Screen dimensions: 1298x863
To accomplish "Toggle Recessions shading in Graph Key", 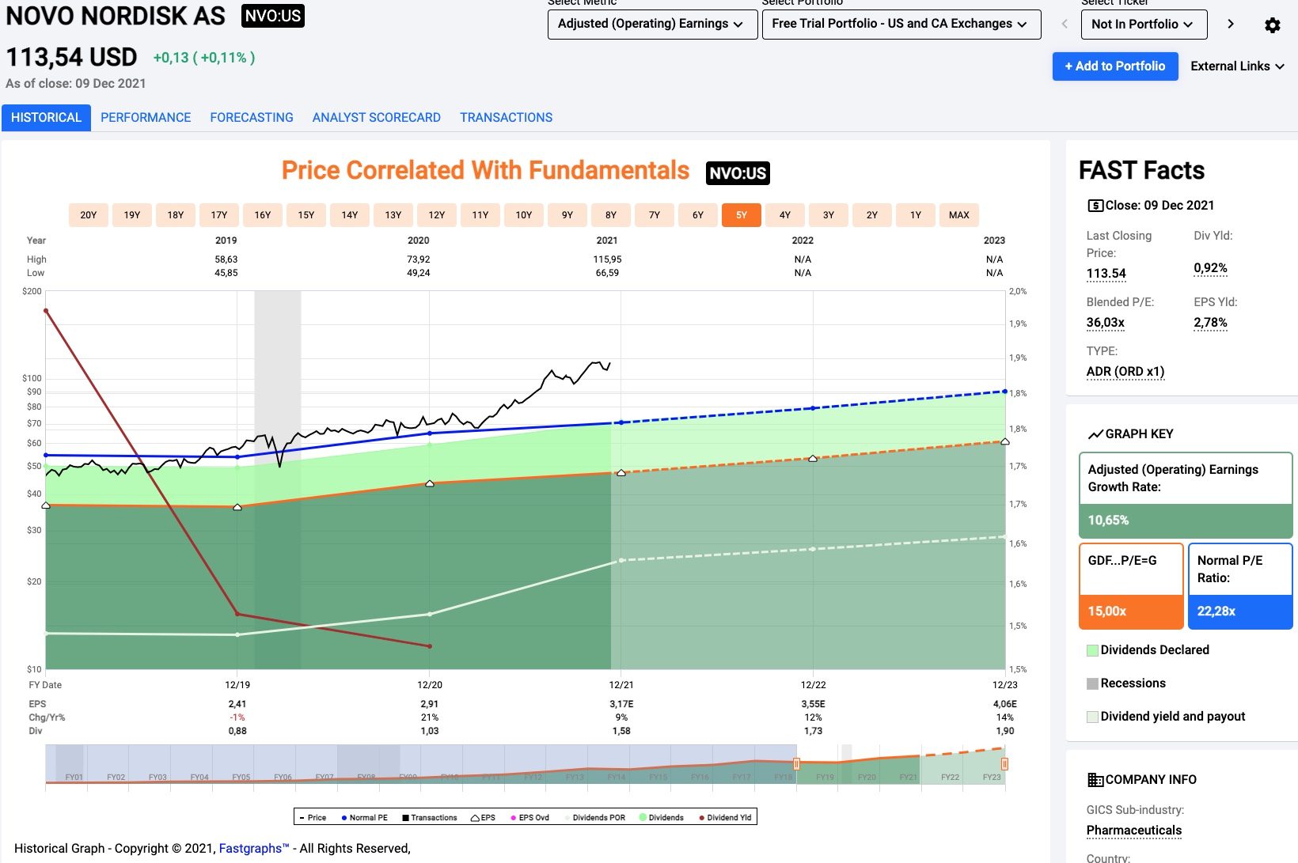I will coord(1126,683).
